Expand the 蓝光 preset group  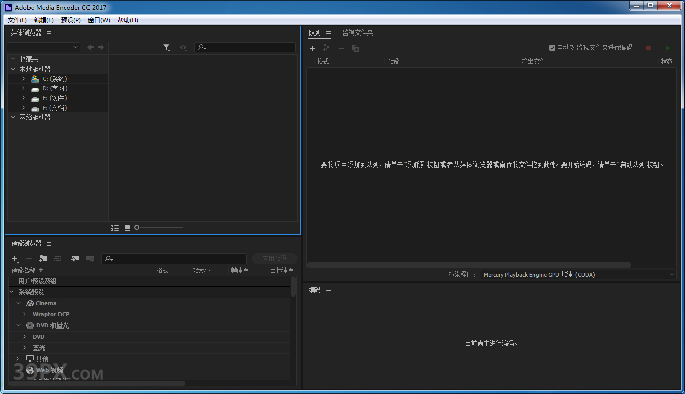(25, 348)
